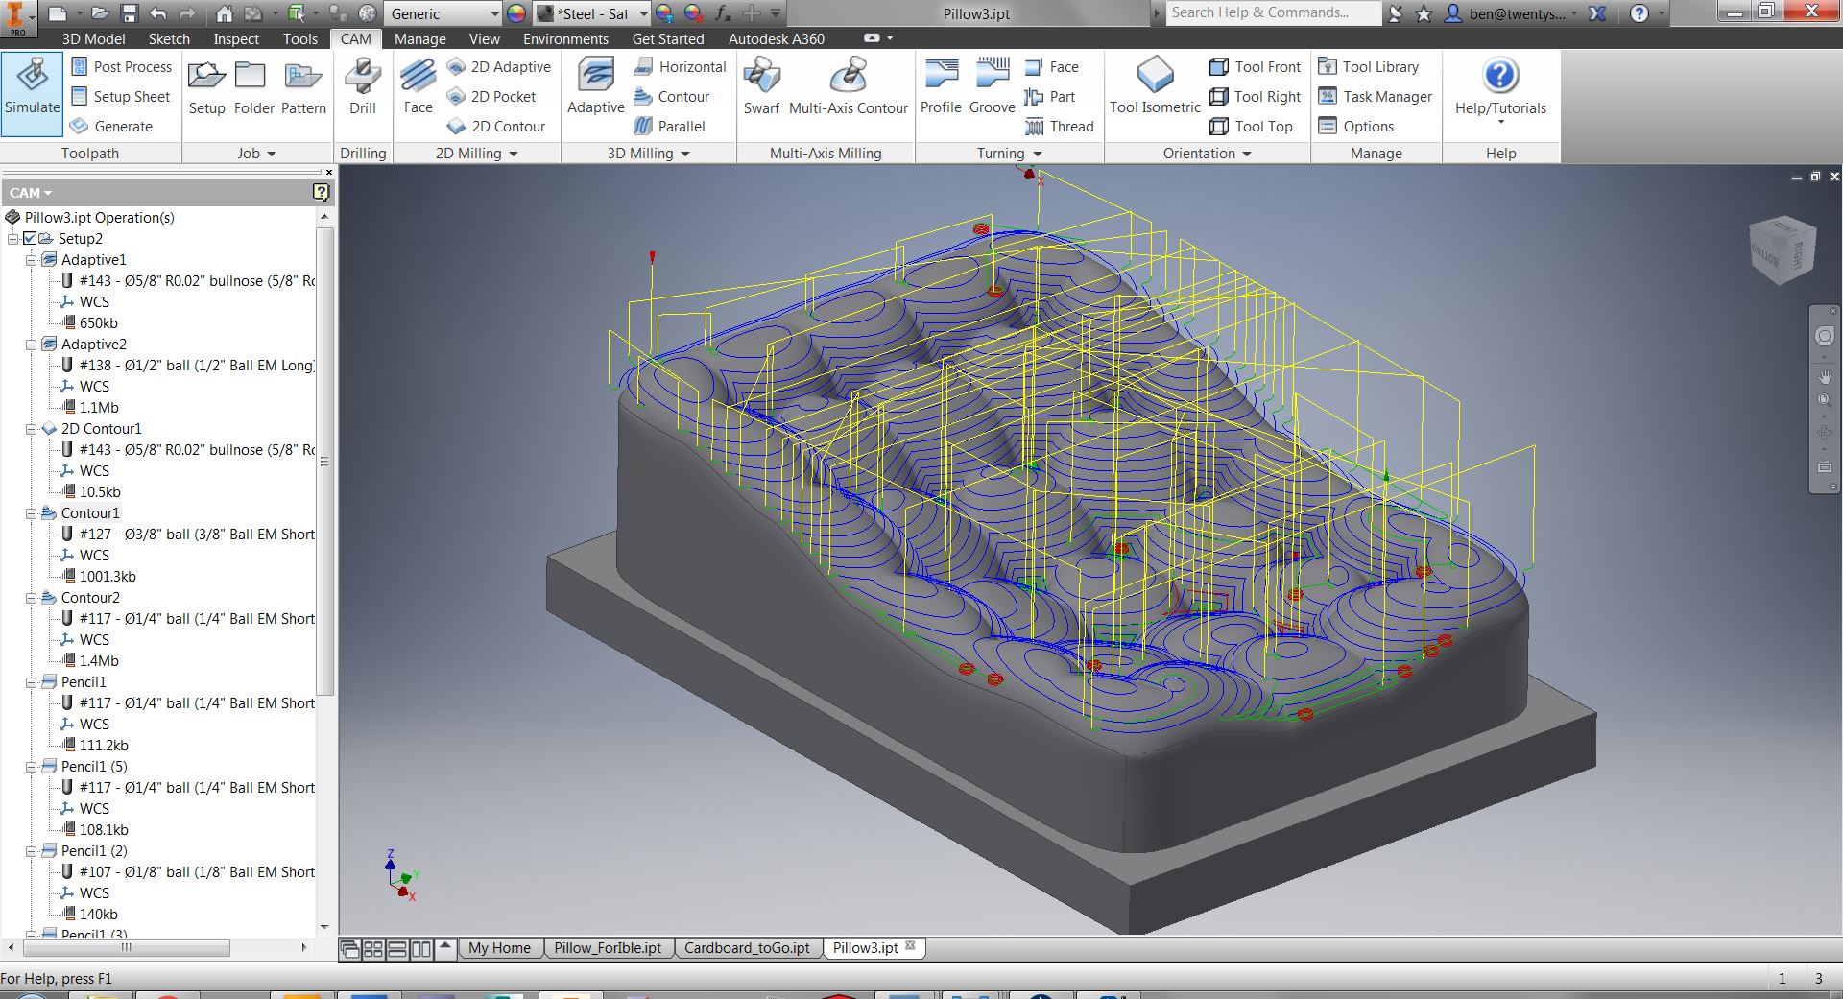1843x999 pixels.
Task: Open the Help/Tutorials menu
Action: click(1500, 91)
